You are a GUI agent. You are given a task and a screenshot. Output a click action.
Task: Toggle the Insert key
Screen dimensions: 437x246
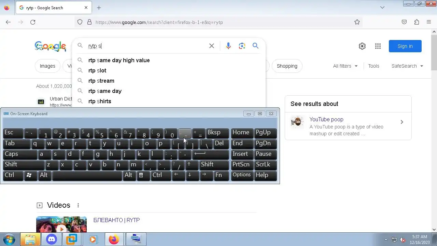pyautogui.click(x=242, y=154)
